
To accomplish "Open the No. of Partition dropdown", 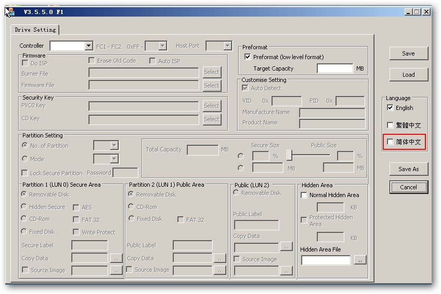I will point(114,145).
